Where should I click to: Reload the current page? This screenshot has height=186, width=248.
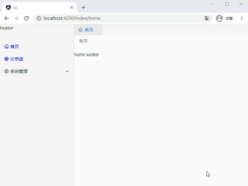[x=26, y=18]
